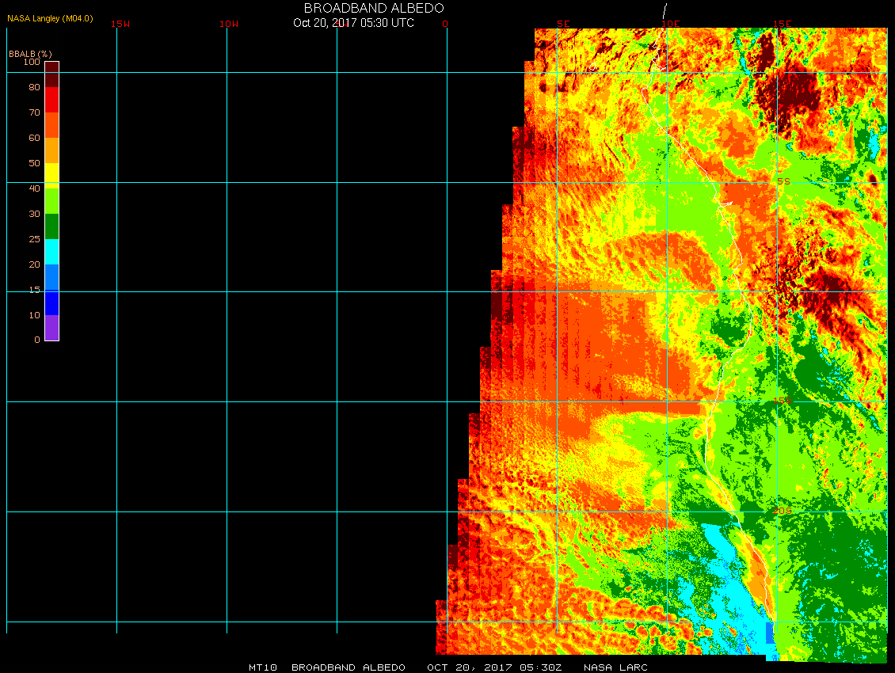Click the "10W" longitude label
This screenshot has width=895, height=673.
click(229, 24)
